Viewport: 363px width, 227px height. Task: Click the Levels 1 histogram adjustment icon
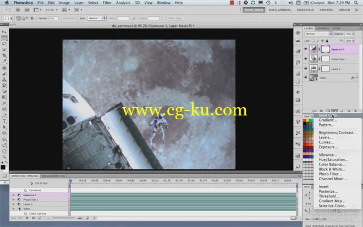(313, 68)
